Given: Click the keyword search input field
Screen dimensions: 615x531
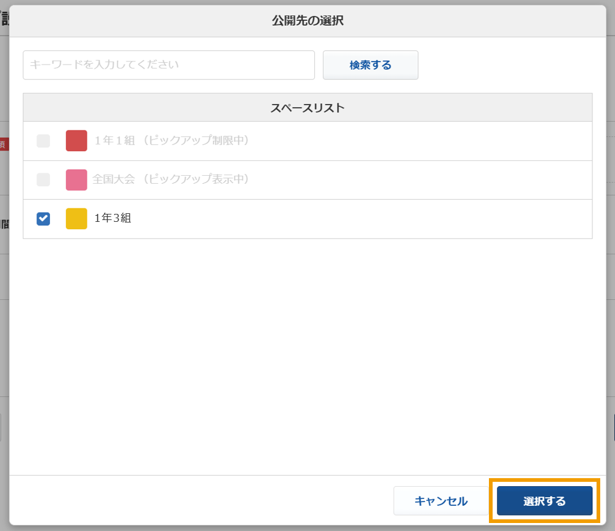Looking at the screenshot, I should [169, 65].
